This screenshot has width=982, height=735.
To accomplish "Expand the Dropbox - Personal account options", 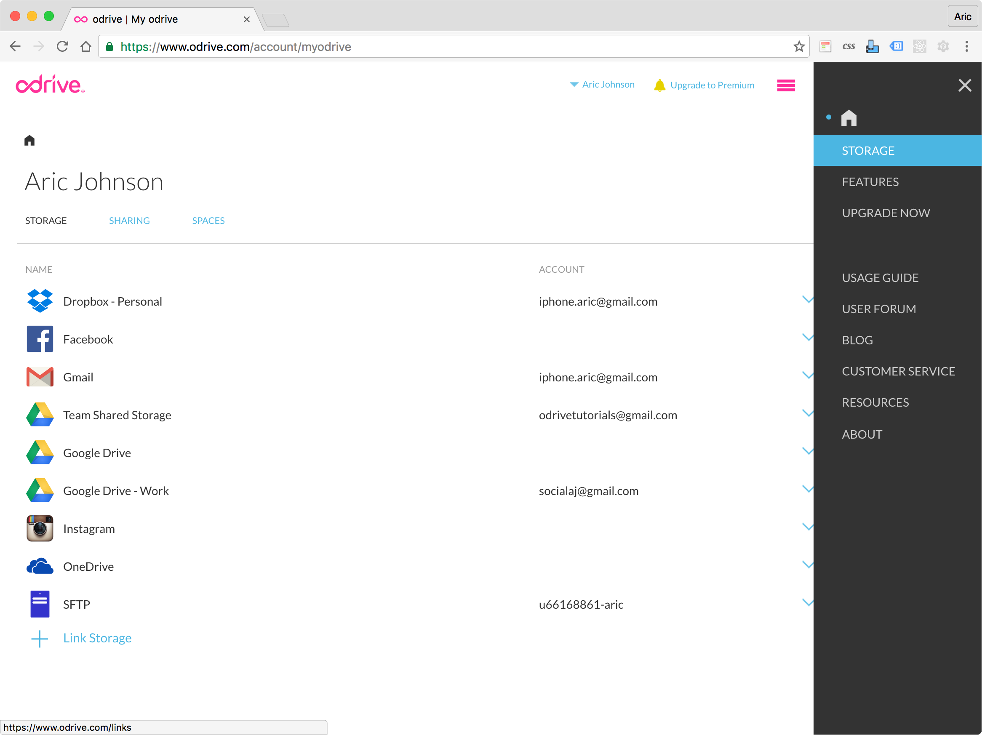I will (x=808, y=300).
